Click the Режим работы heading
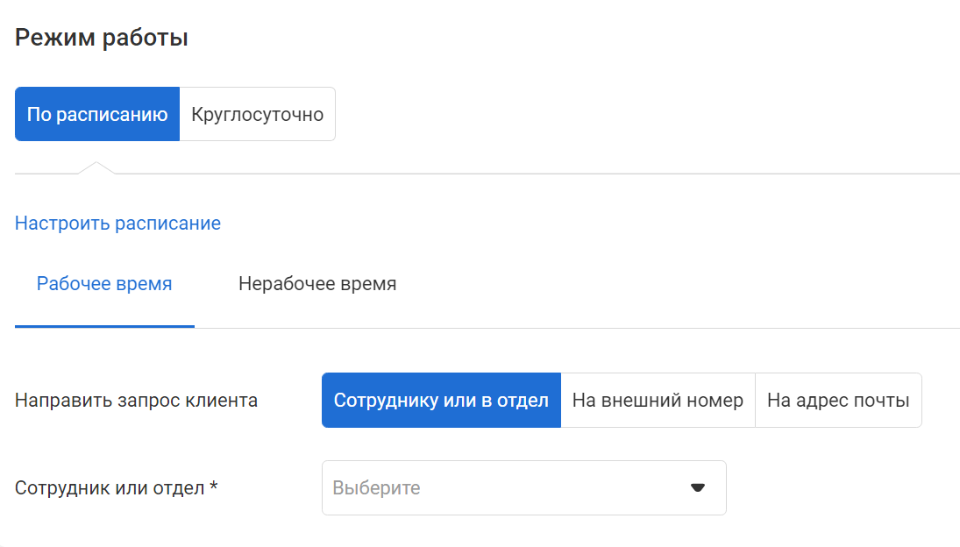The image size is (960, 547). [x=102, y=38]
